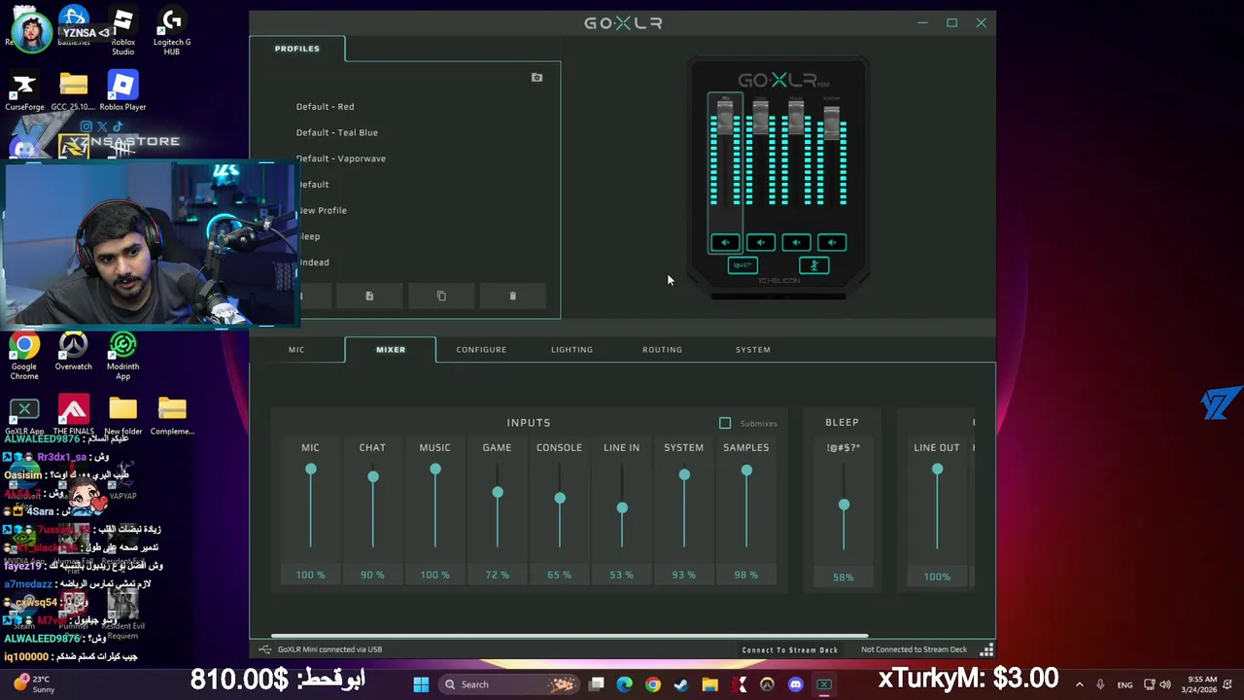Click the mic mute button on device image
Screen dimensions: 1244x700
(x=814, y=264)
